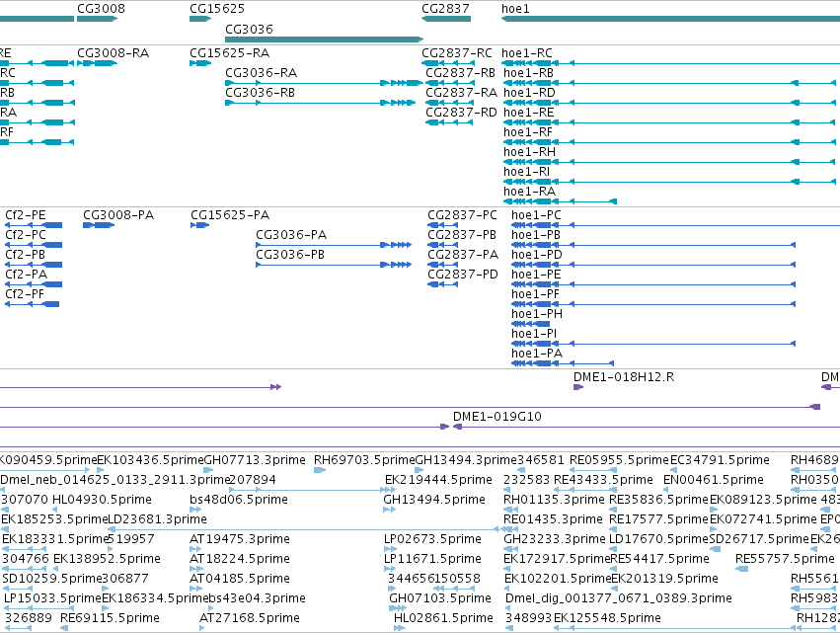The height and width of the screenshot is (633, 840).
Task: Select EST RE69115.5prime
Action: (110, 619)
